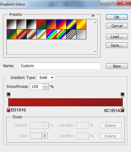Select the right opacity stop above gradient
Viewport: 131px width, 152px height.
(122, 95)
